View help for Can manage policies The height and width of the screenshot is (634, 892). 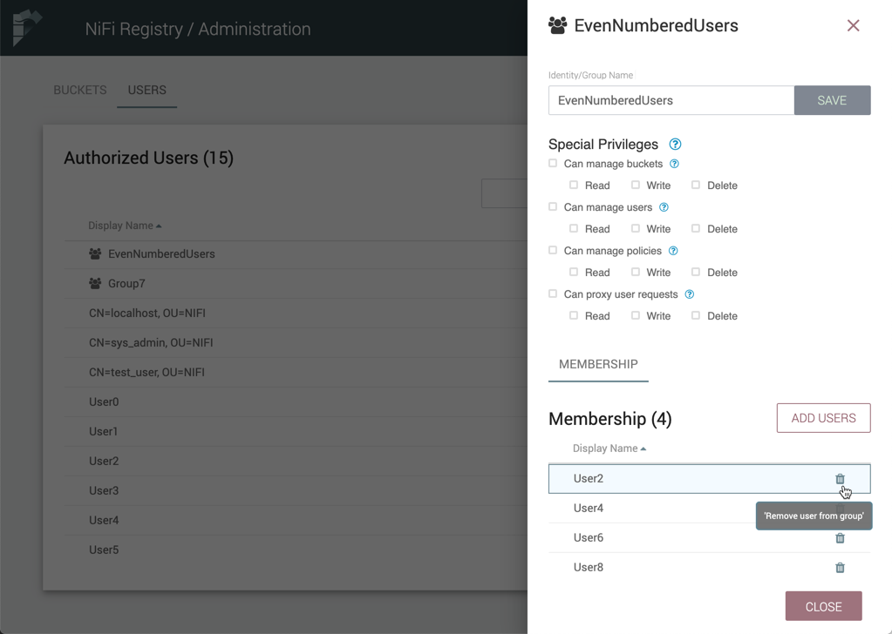pos(673,251)
